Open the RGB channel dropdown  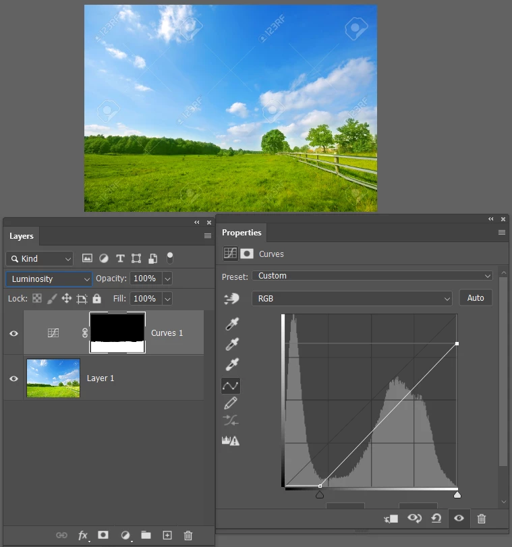click(x=352, y=299)
